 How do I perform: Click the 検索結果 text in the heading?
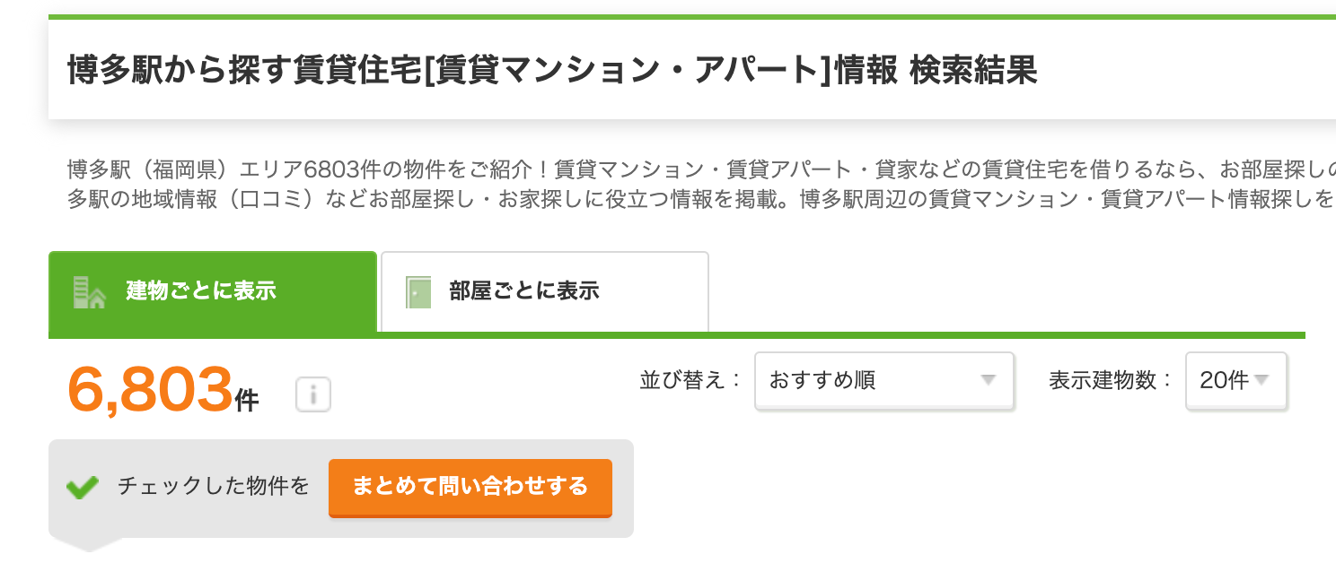(973, 69)
